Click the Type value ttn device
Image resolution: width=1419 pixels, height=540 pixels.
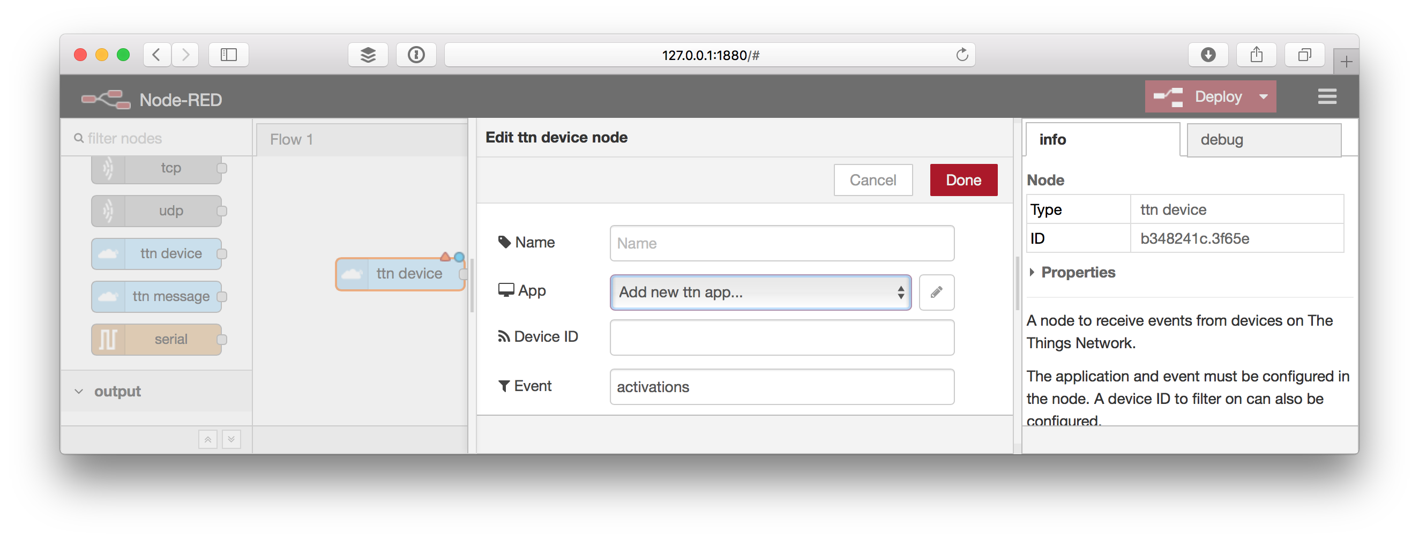(1173, 209)
